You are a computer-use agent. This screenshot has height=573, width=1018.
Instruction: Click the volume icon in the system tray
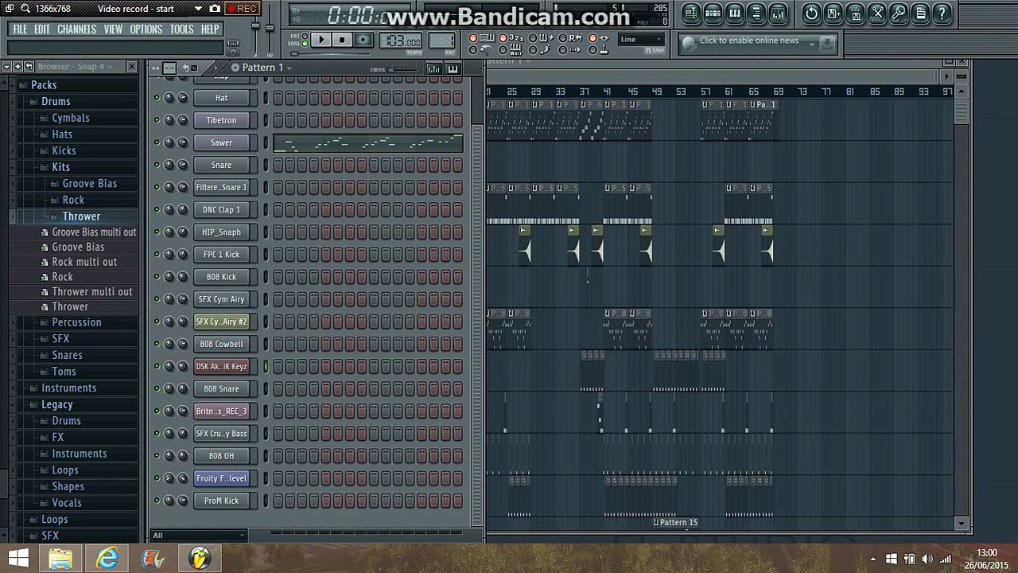pyautogui.click(x=927, y=559)
